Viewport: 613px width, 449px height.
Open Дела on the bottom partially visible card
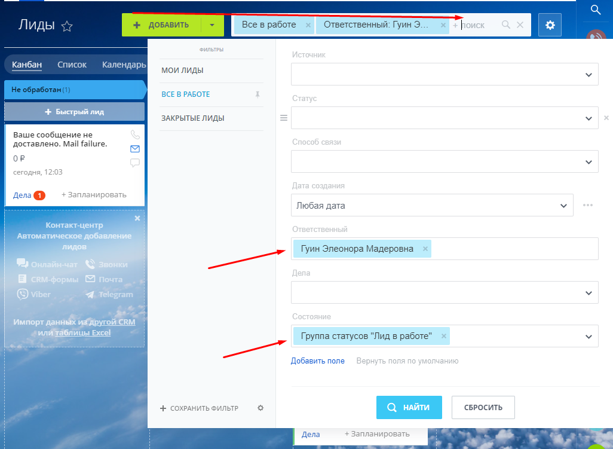(311, 434)
